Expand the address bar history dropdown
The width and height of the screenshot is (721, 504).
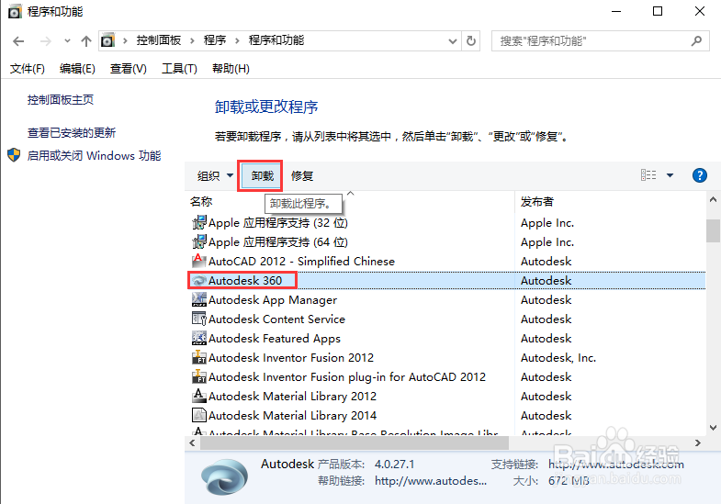pos(453,41)
